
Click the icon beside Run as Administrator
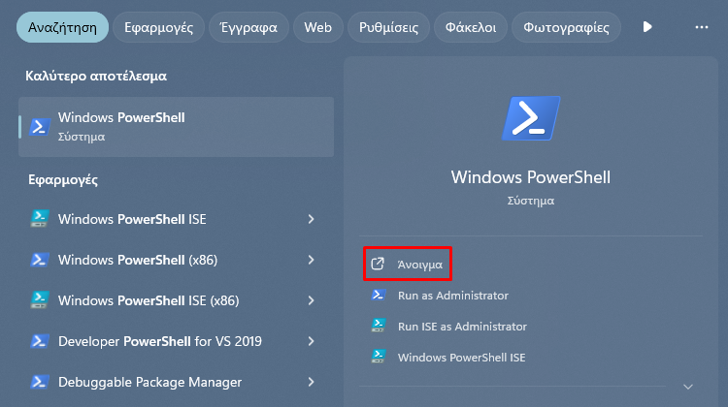(x=379, y=295)
